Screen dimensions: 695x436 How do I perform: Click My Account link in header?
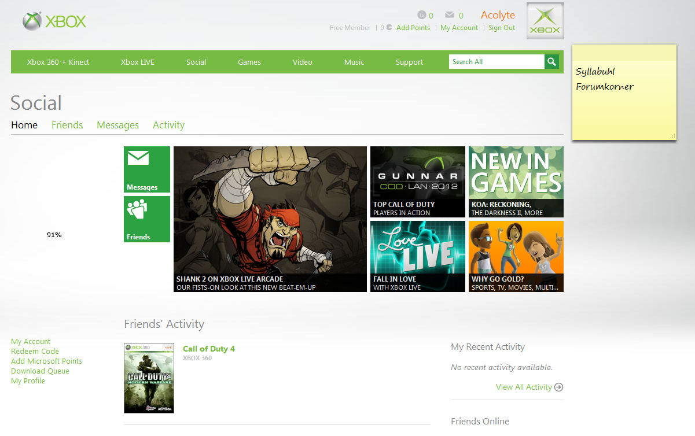(459, 28)
